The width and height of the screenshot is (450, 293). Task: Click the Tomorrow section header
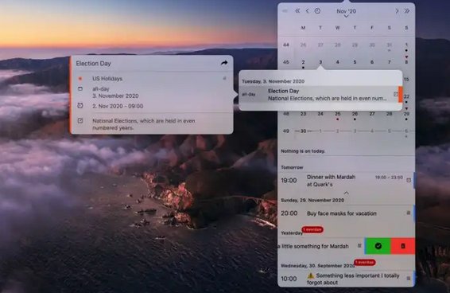(292, 167)
